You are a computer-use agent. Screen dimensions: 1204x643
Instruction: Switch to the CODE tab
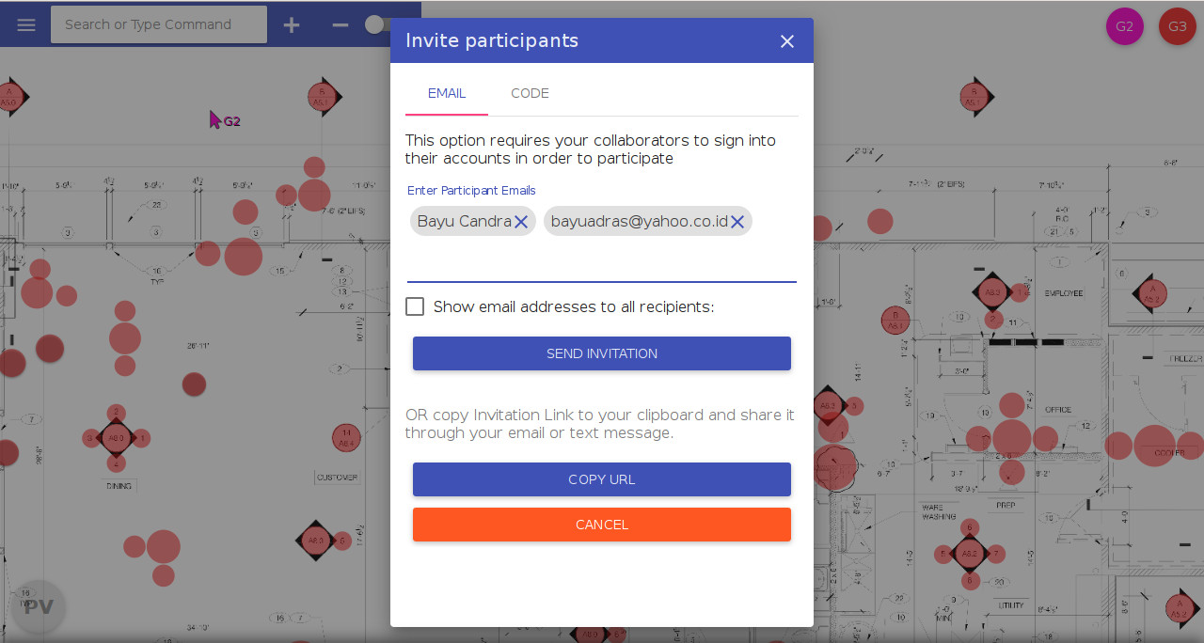pyautogui.click(x=530, y=93)
